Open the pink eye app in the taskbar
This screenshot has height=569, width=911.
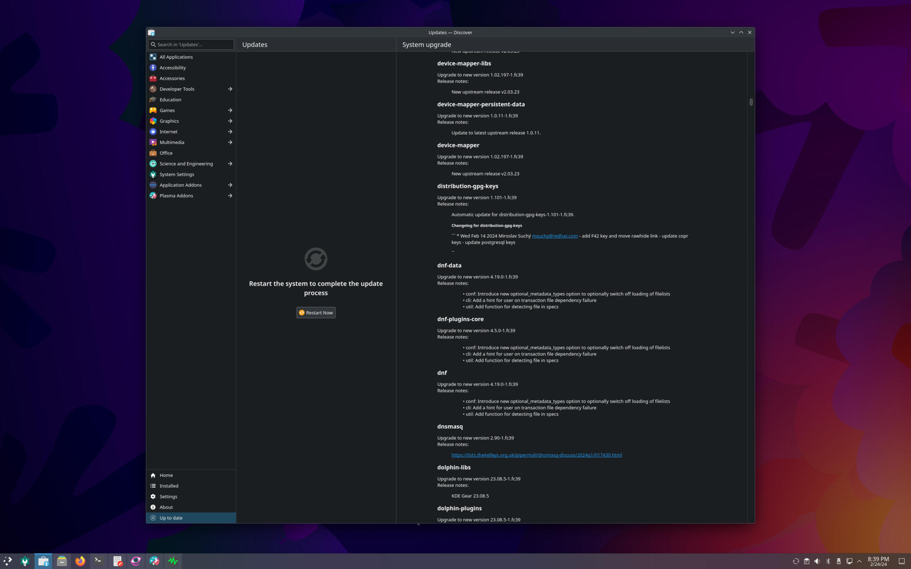(136, 561)
